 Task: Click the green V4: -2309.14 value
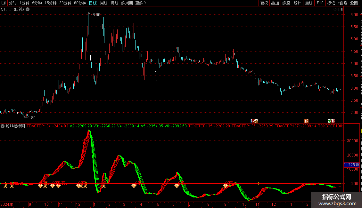[128, 126]
